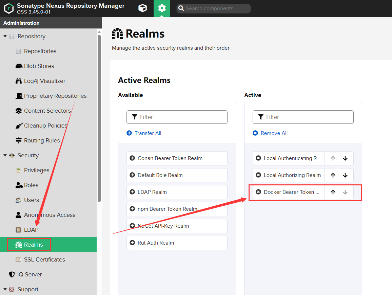Click the Administration gear icon

tap(162, 8)
